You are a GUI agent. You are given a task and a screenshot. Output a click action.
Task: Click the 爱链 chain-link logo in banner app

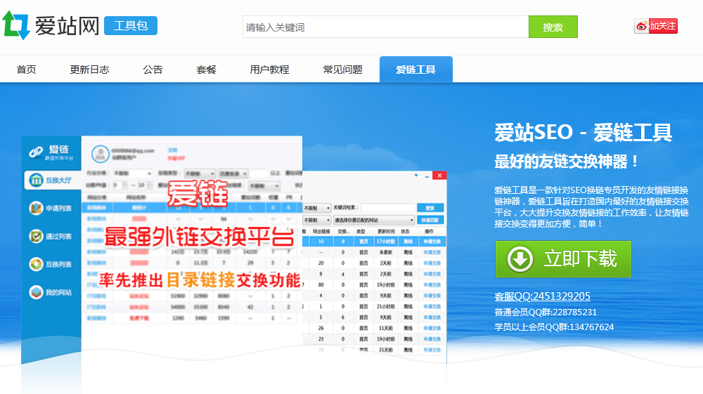click(36, 152)
